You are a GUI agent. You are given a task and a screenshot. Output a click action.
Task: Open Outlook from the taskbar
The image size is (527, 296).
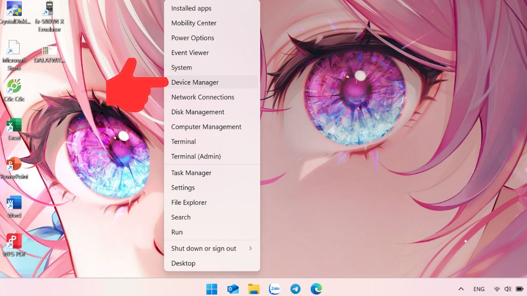[233, 289]
